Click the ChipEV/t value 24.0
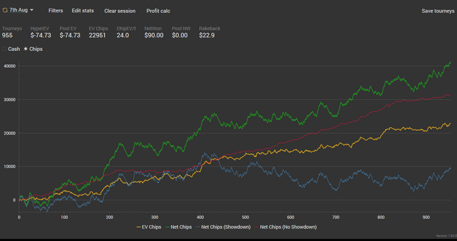 [x=123, y=35]
